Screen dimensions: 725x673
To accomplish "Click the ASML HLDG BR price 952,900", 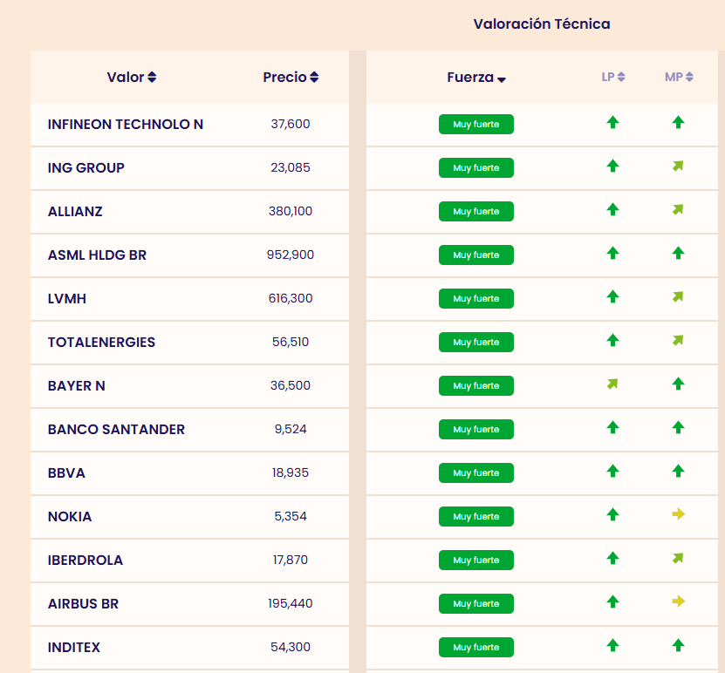I will tap(291, 255).
